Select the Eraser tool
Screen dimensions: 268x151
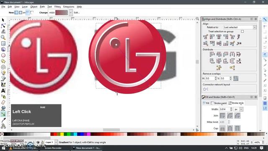(x=3, y=102)
